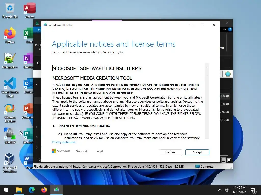Screen dimensions: 261x195
Task: Click the 756 KB file size entry
Action: (224, 112)
